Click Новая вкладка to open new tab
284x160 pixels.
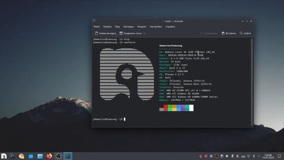(106, 33)
